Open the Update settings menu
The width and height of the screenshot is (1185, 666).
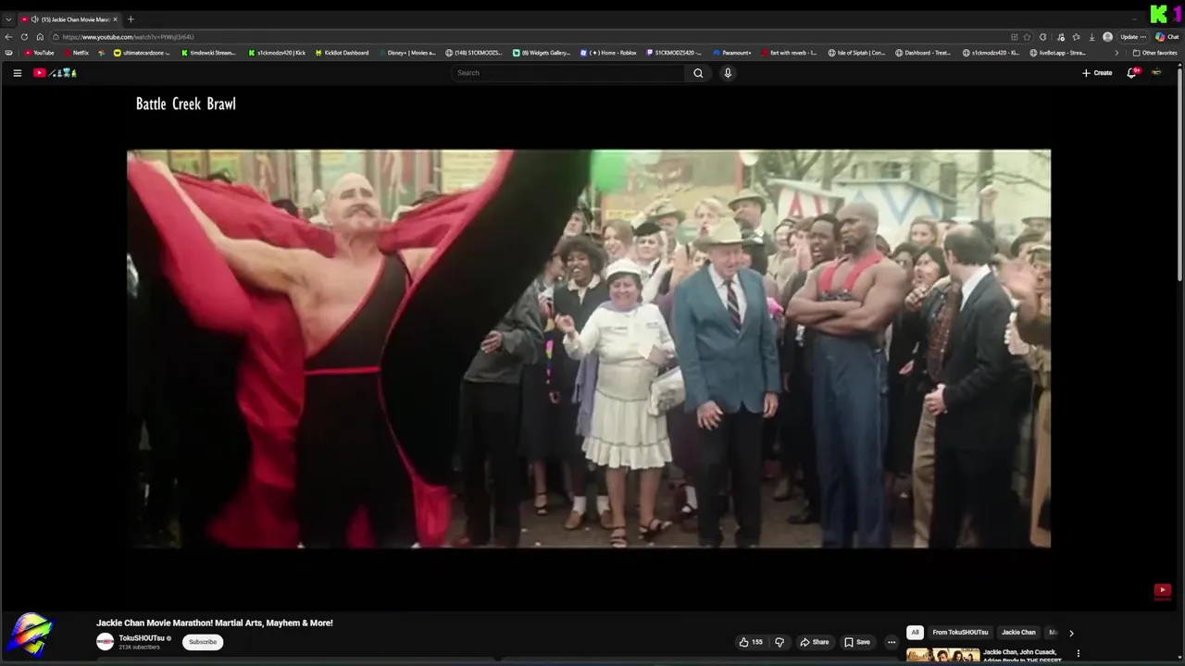(1133, 37)
